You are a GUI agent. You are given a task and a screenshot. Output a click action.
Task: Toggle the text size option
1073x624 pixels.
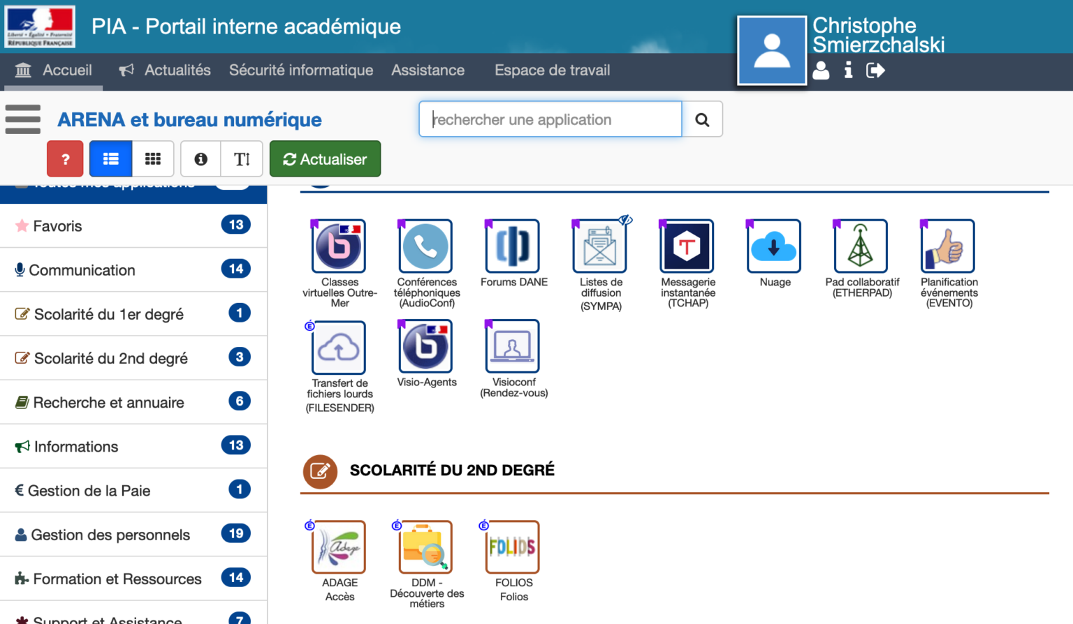click(242, 159)
